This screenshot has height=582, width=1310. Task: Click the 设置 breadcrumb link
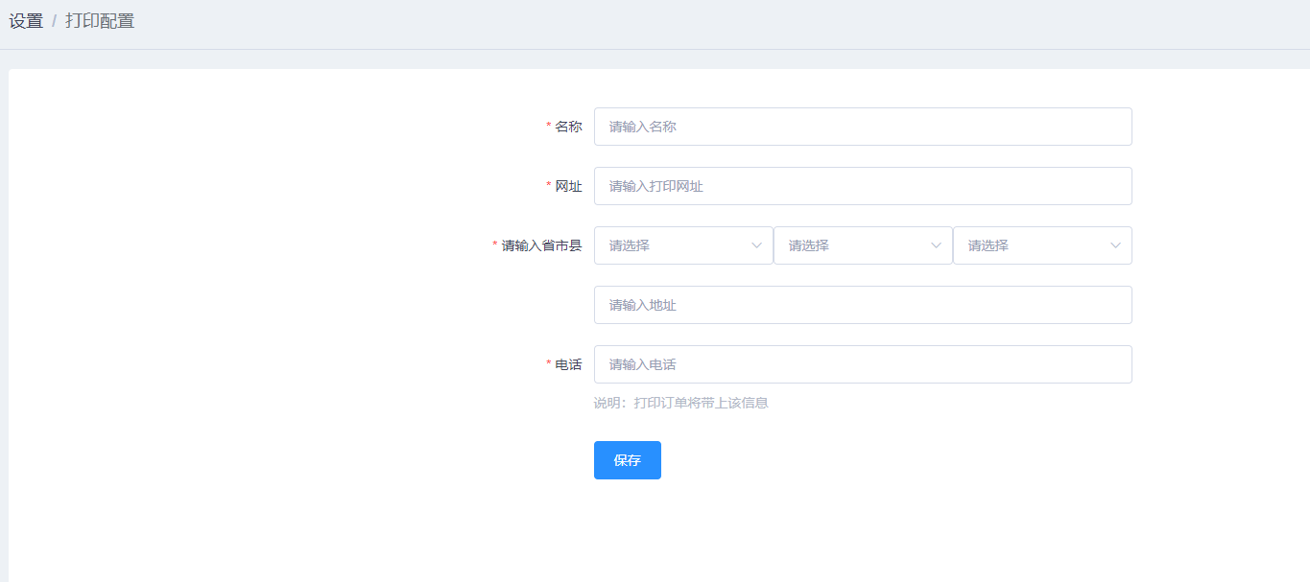pyautogui.click(x=26, y=21)
